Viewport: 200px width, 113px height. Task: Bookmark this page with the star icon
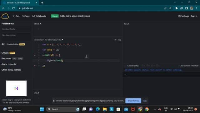(x=170, y=8)
